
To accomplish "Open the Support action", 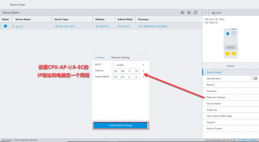I will pos(231,122).
